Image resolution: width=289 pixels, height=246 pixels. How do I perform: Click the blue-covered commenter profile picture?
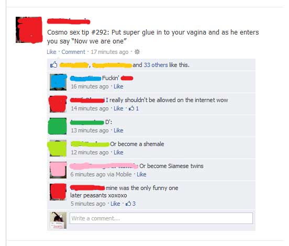pos(58,82)
